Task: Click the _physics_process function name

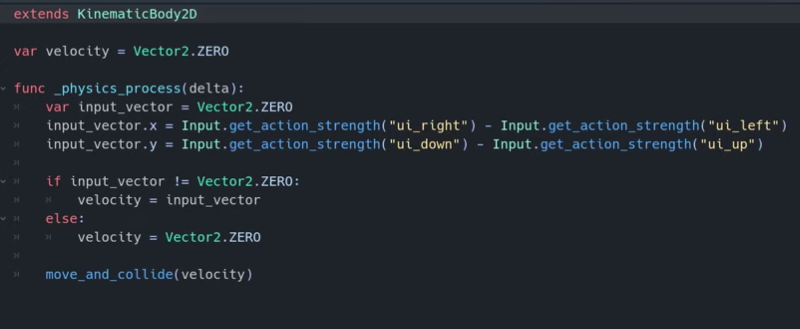Action: (x=117, y=89)
